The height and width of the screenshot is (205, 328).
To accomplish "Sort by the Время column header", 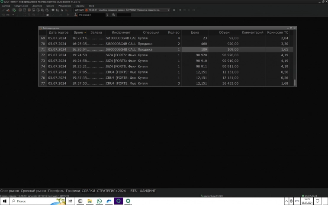I will pyautogui.click(x=79, y=32).
